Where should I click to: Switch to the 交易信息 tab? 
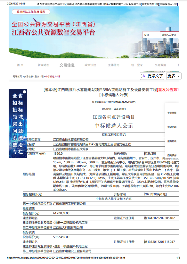click(67, 65)
